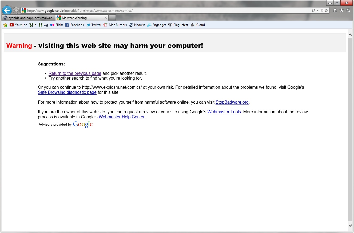Open the Home page icon
The image size is (354, 233).
pyautogui.click(x=335, y=10)
